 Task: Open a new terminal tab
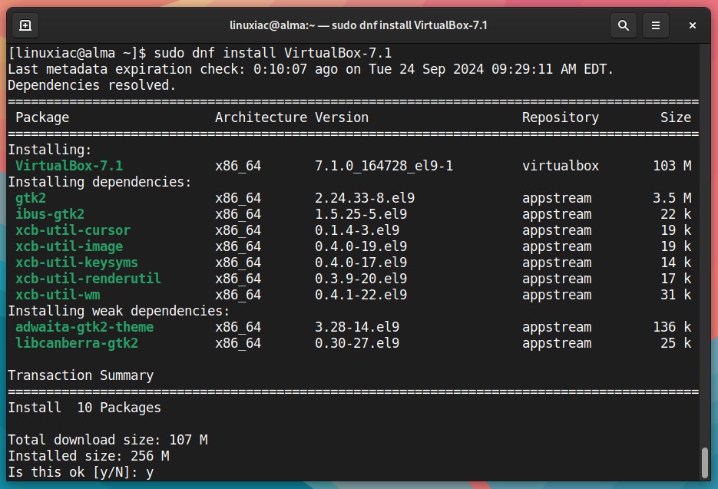tap(25, 25)
